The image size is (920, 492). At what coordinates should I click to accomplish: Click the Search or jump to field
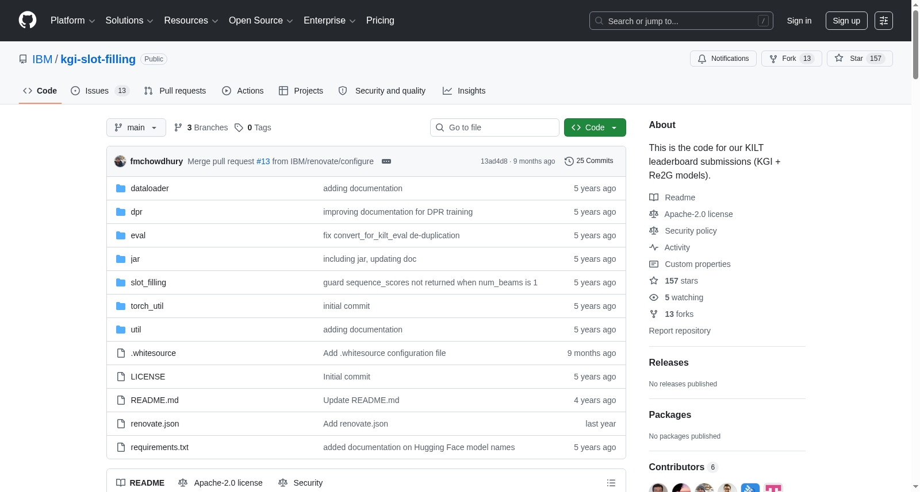681,21
